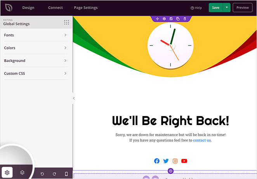Open the blocks grid icon
This screenshot has width=257, height=179.
point(66,22)
